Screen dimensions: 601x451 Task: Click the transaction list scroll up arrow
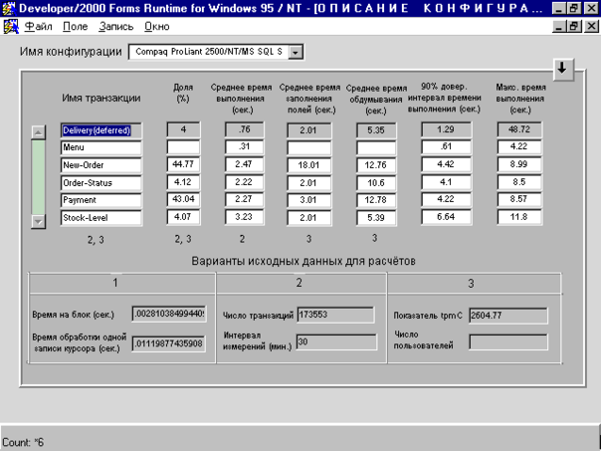click(39, 130)
